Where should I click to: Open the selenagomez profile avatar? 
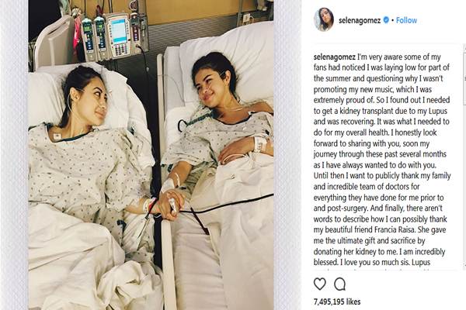click(x=323, y=19)
